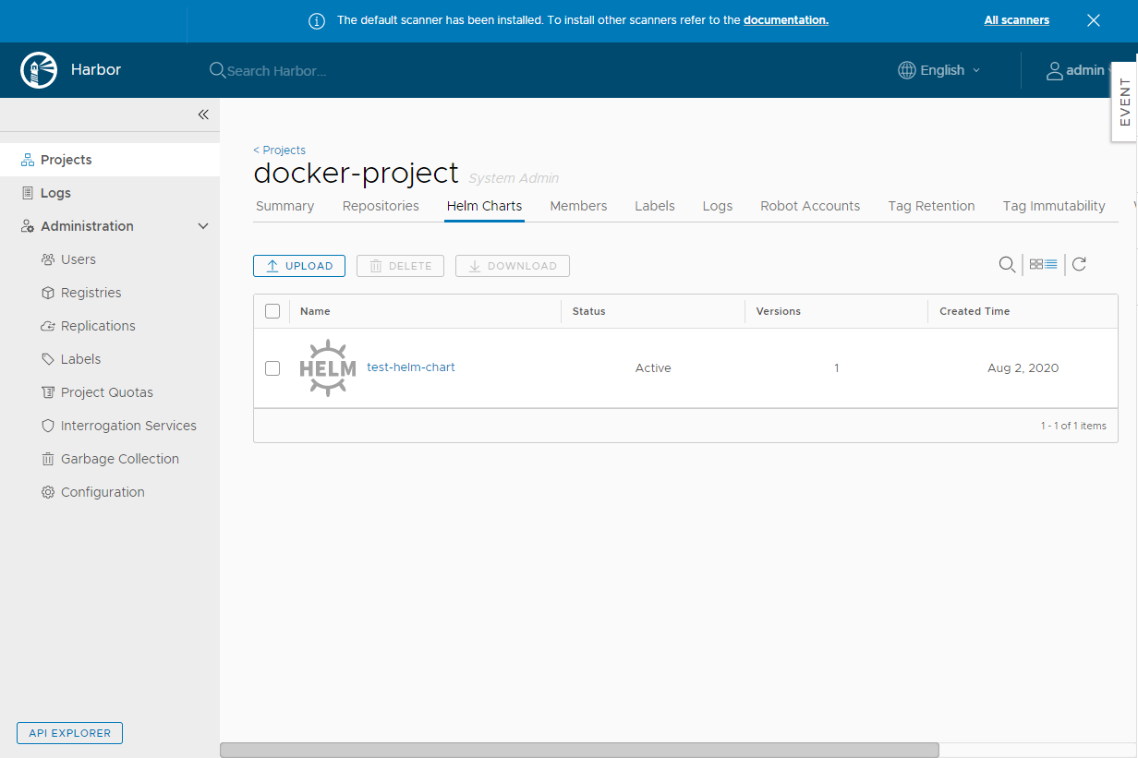1138x758 pixels.
Task: Switch to card view icon
Action: (1036, 264)
